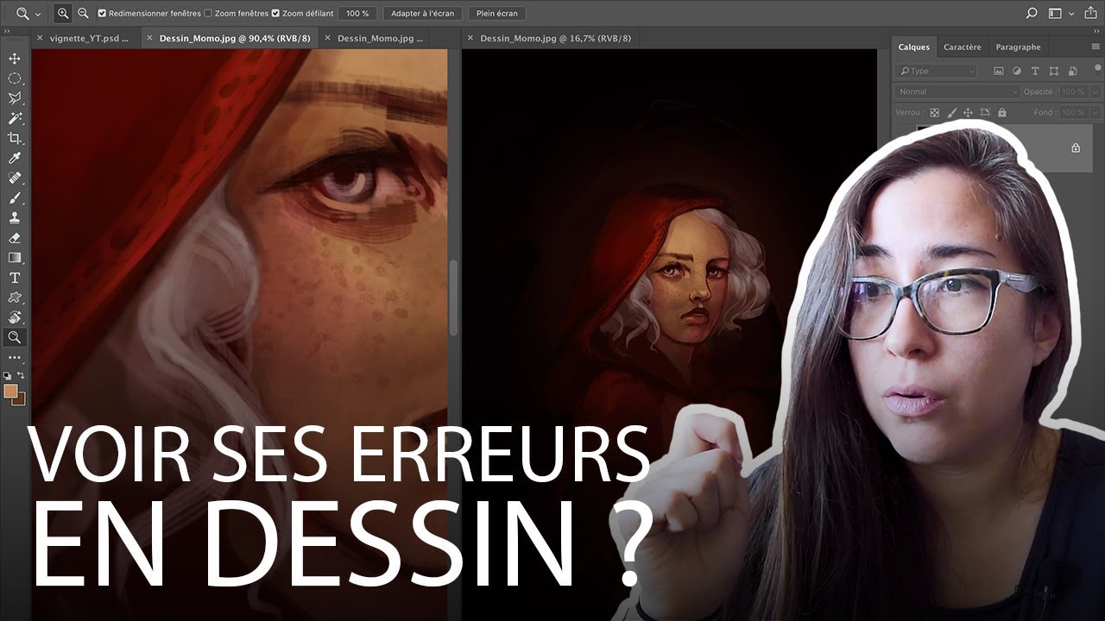Switch to the Caractère panel tab

pyautogui.click(x=962, y=47)
